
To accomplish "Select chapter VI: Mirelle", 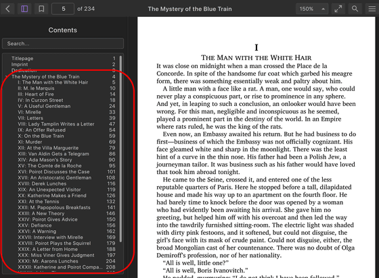I will click(x=66, y=112).
